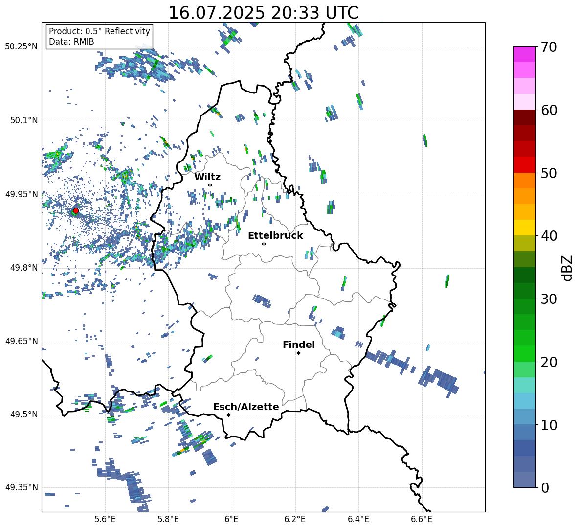This screenshot has height=529, width=579.
Task: Click the 5.6°E longitude label
Action: [x=105, y=519]
